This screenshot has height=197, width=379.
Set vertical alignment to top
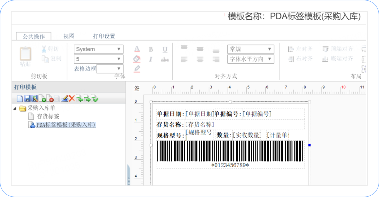[184, 48]
